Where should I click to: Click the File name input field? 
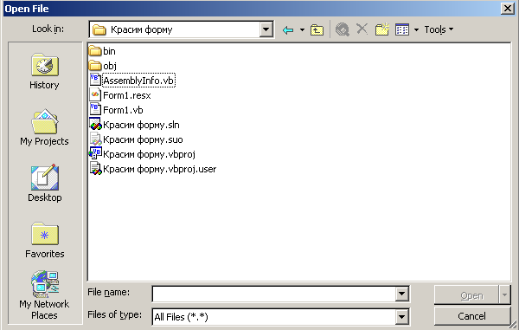(273, 294)
